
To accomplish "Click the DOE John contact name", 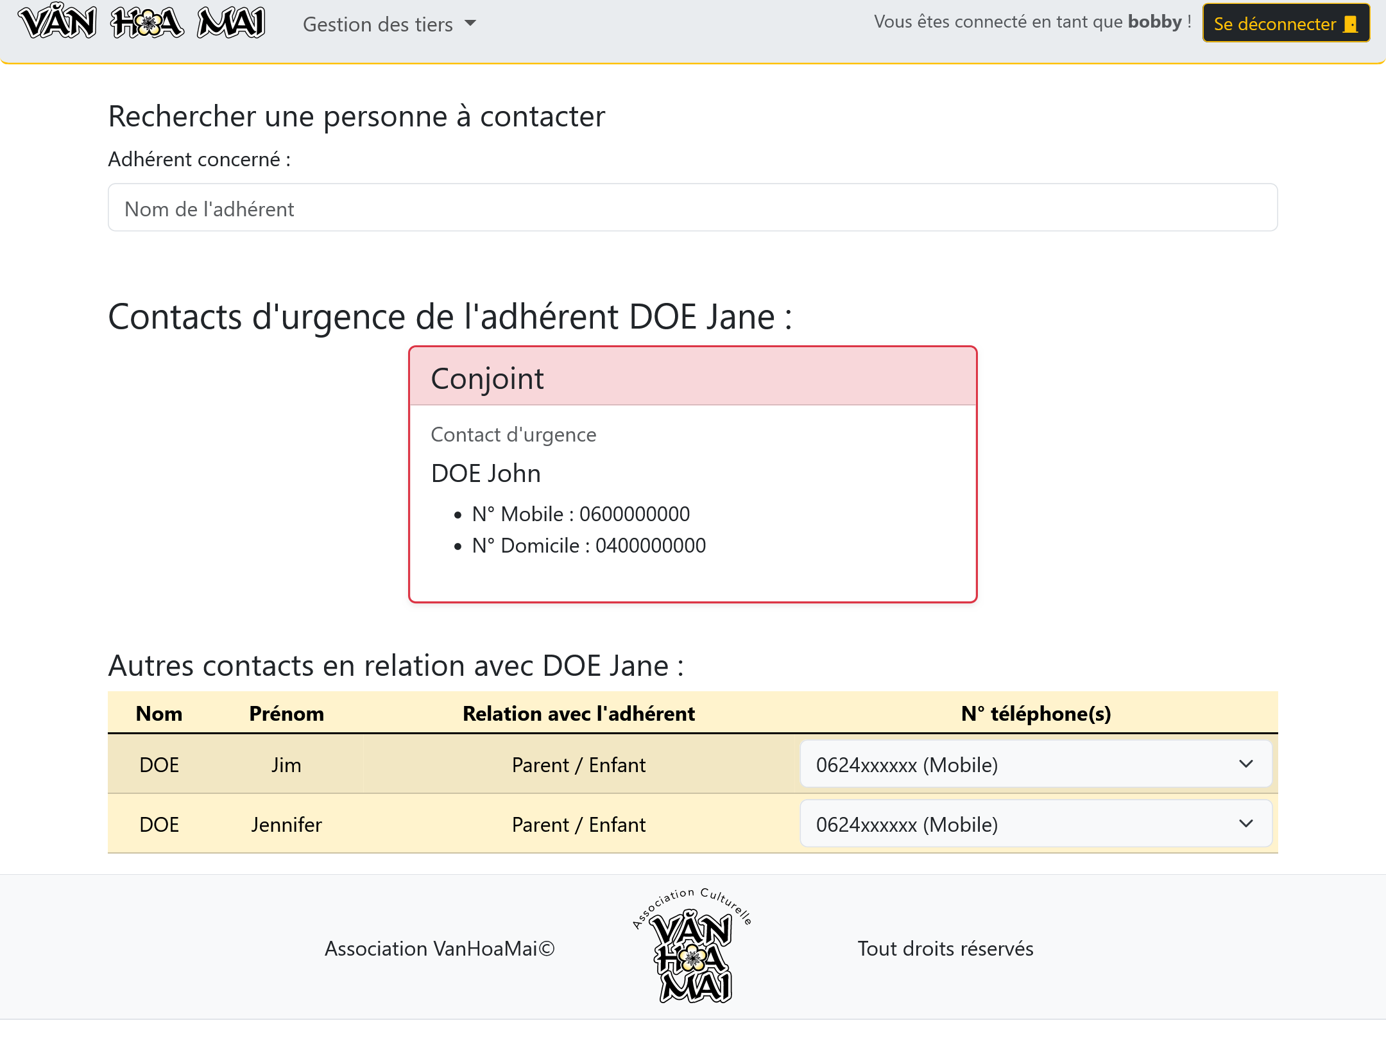I will 486,473.
